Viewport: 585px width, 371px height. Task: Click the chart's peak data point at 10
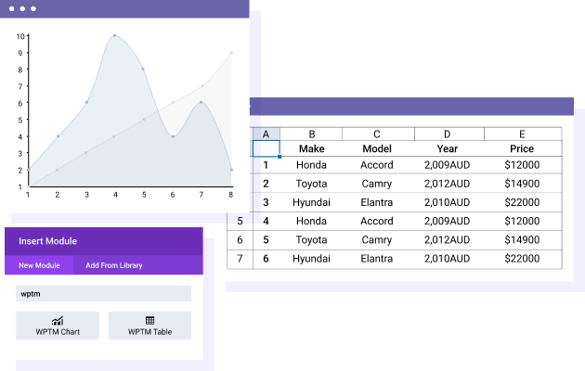point(115,36)
